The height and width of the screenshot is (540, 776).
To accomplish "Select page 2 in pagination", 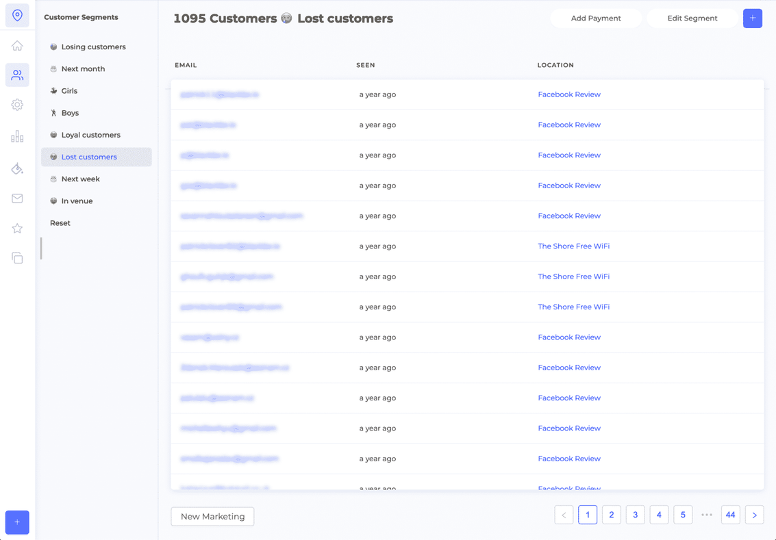I will click(x=611, y=515).
